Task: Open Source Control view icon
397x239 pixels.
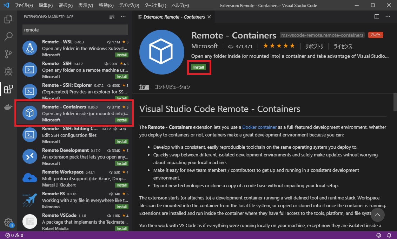Action: point(8,54)
